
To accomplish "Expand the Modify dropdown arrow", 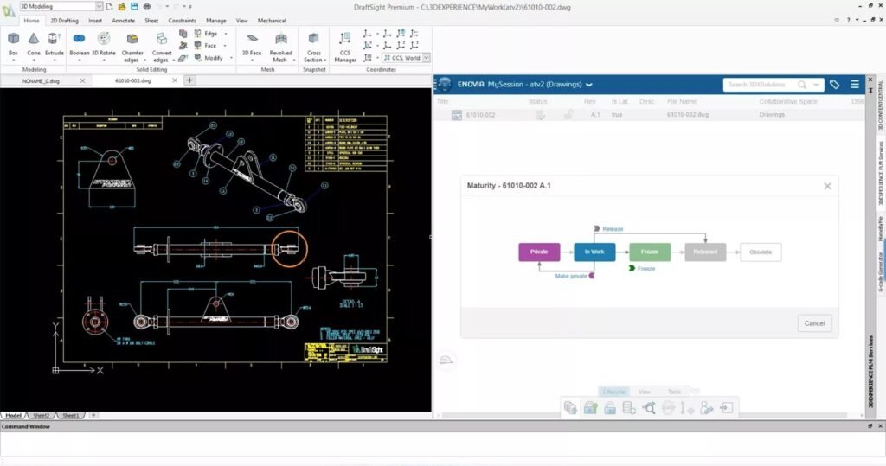I will point(231,58).
